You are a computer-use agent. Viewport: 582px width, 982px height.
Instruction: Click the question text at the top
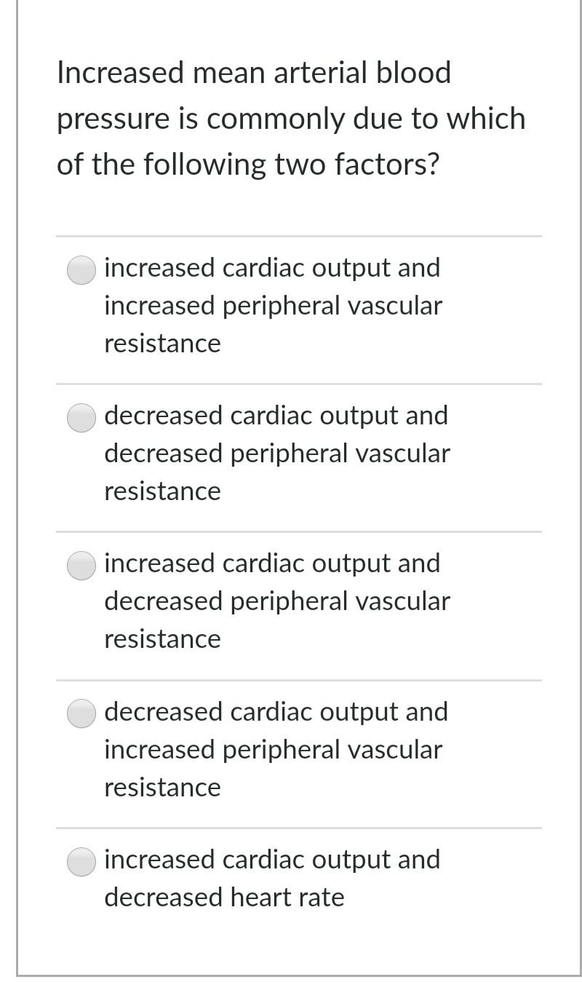point(291,117)
